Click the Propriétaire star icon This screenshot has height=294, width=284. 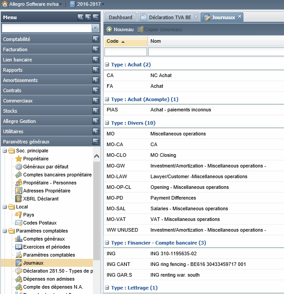click(x=19, y=159)
